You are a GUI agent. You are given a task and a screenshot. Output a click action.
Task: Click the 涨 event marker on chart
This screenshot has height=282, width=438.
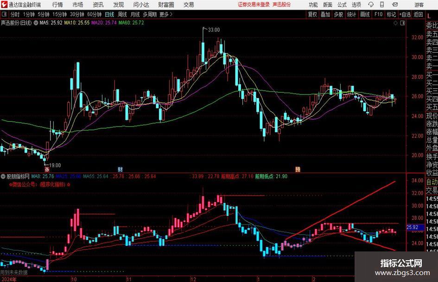(47, 169)
